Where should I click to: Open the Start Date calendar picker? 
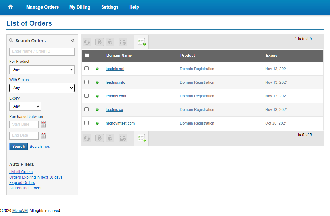click(x=44, y=124)
